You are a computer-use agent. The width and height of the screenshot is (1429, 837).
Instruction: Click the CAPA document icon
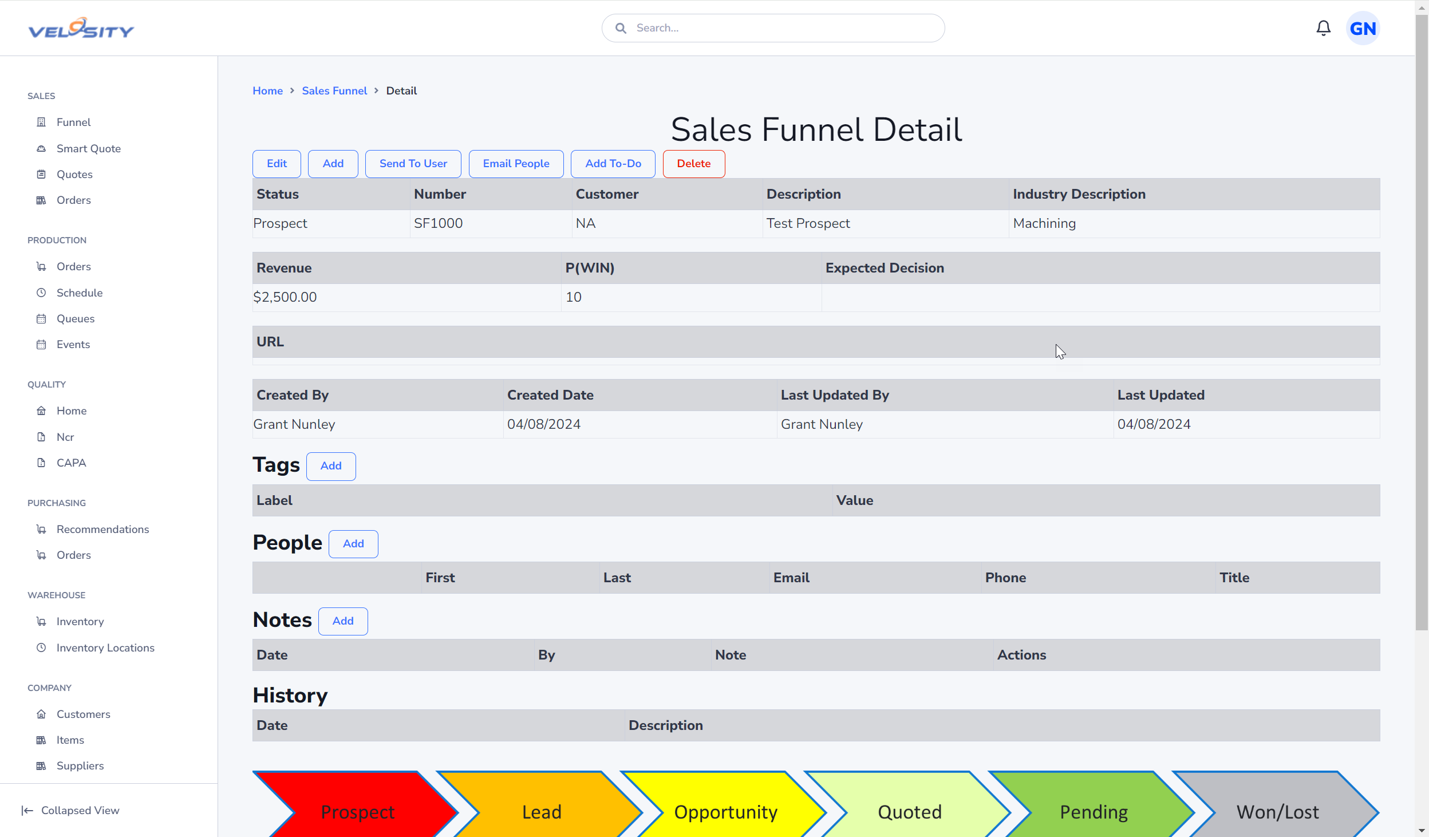click(x=41, y=463)
